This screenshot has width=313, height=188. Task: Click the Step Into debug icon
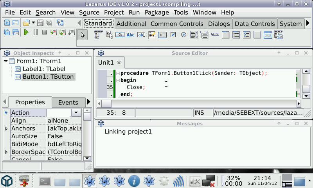coord(54,32)
